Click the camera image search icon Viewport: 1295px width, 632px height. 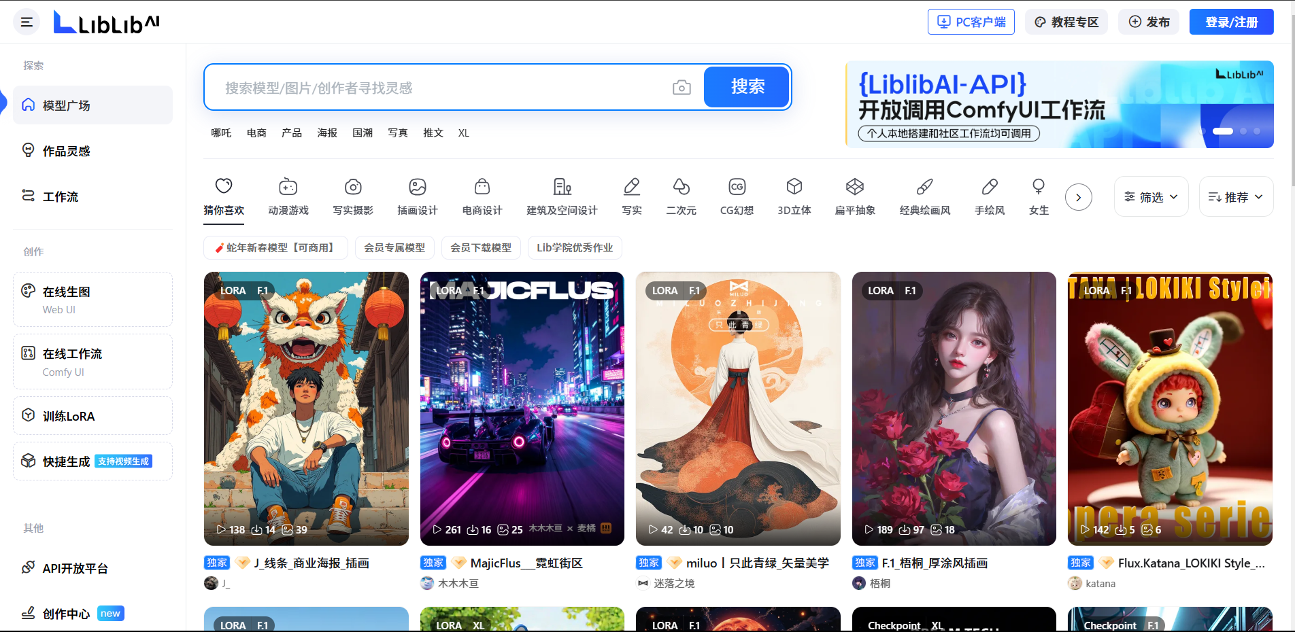click(x=681, y=88)
